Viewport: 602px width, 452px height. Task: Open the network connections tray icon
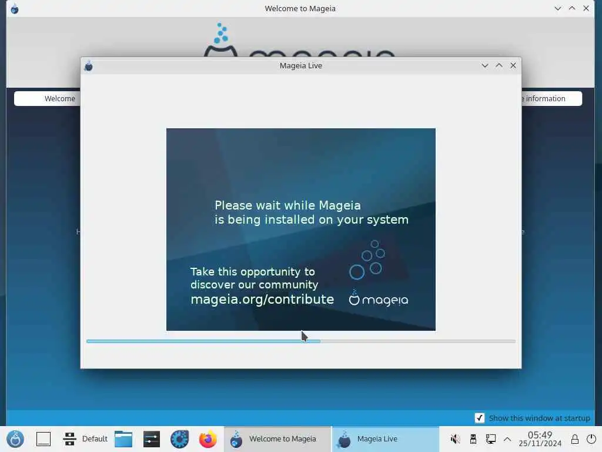click(491, 439)
